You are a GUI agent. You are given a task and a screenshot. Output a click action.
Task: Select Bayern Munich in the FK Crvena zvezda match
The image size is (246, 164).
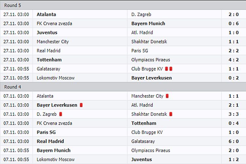(x=148, y=24)
